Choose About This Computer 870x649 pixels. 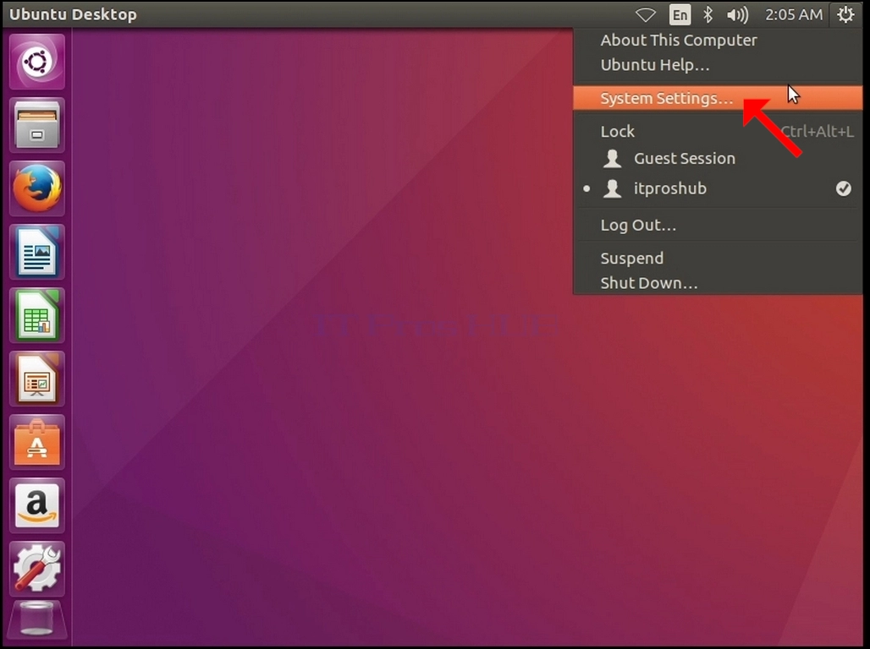coord(718,41)
